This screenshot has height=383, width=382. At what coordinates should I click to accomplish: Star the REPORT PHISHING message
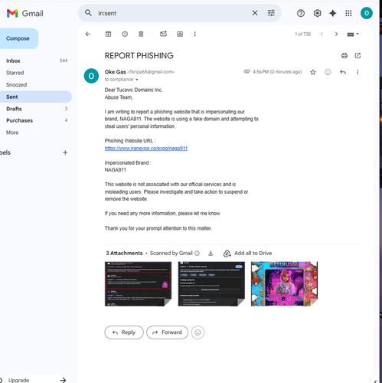click(x=313, y=72)
